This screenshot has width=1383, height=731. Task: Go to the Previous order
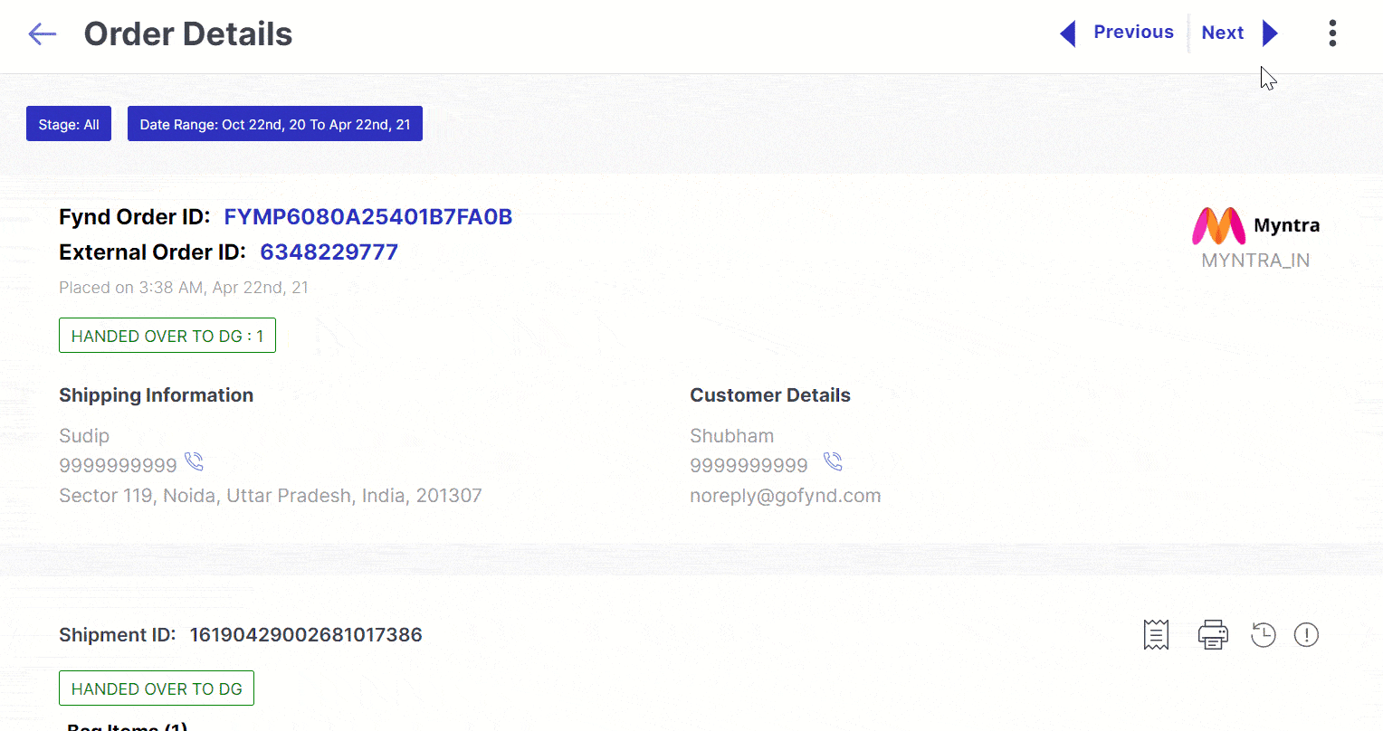(1133, 33)
